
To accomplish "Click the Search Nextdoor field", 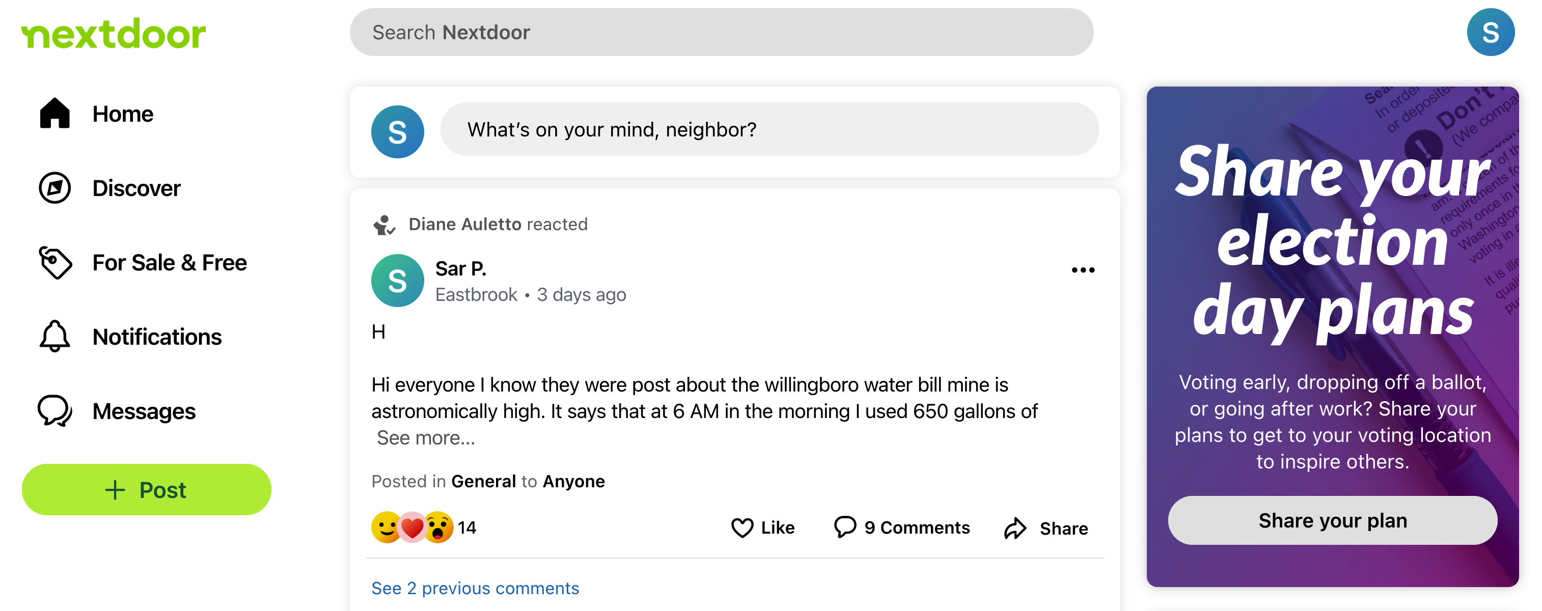I will pos(721,32).
